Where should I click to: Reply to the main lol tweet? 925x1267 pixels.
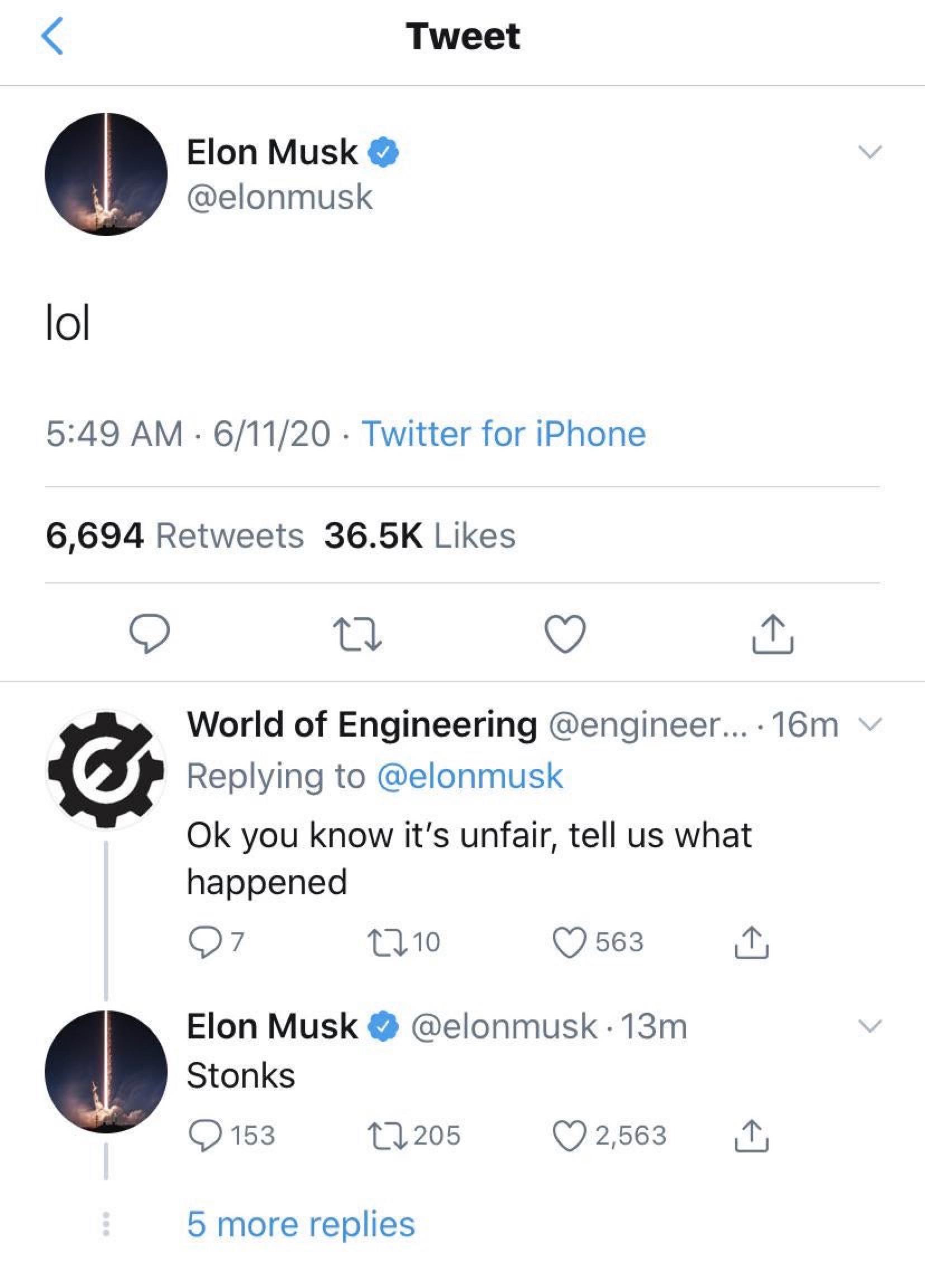tap(150, 634)
